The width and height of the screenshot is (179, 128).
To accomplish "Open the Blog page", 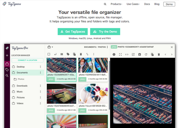I will pos(157,4).
